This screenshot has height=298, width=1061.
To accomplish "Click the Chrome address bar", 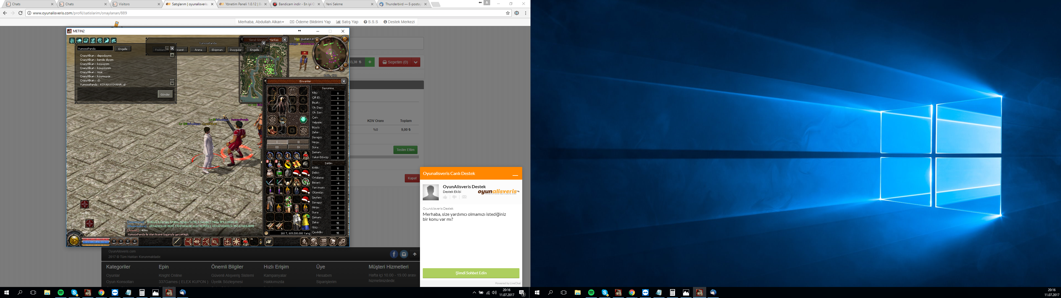I will tap(268, 13).
